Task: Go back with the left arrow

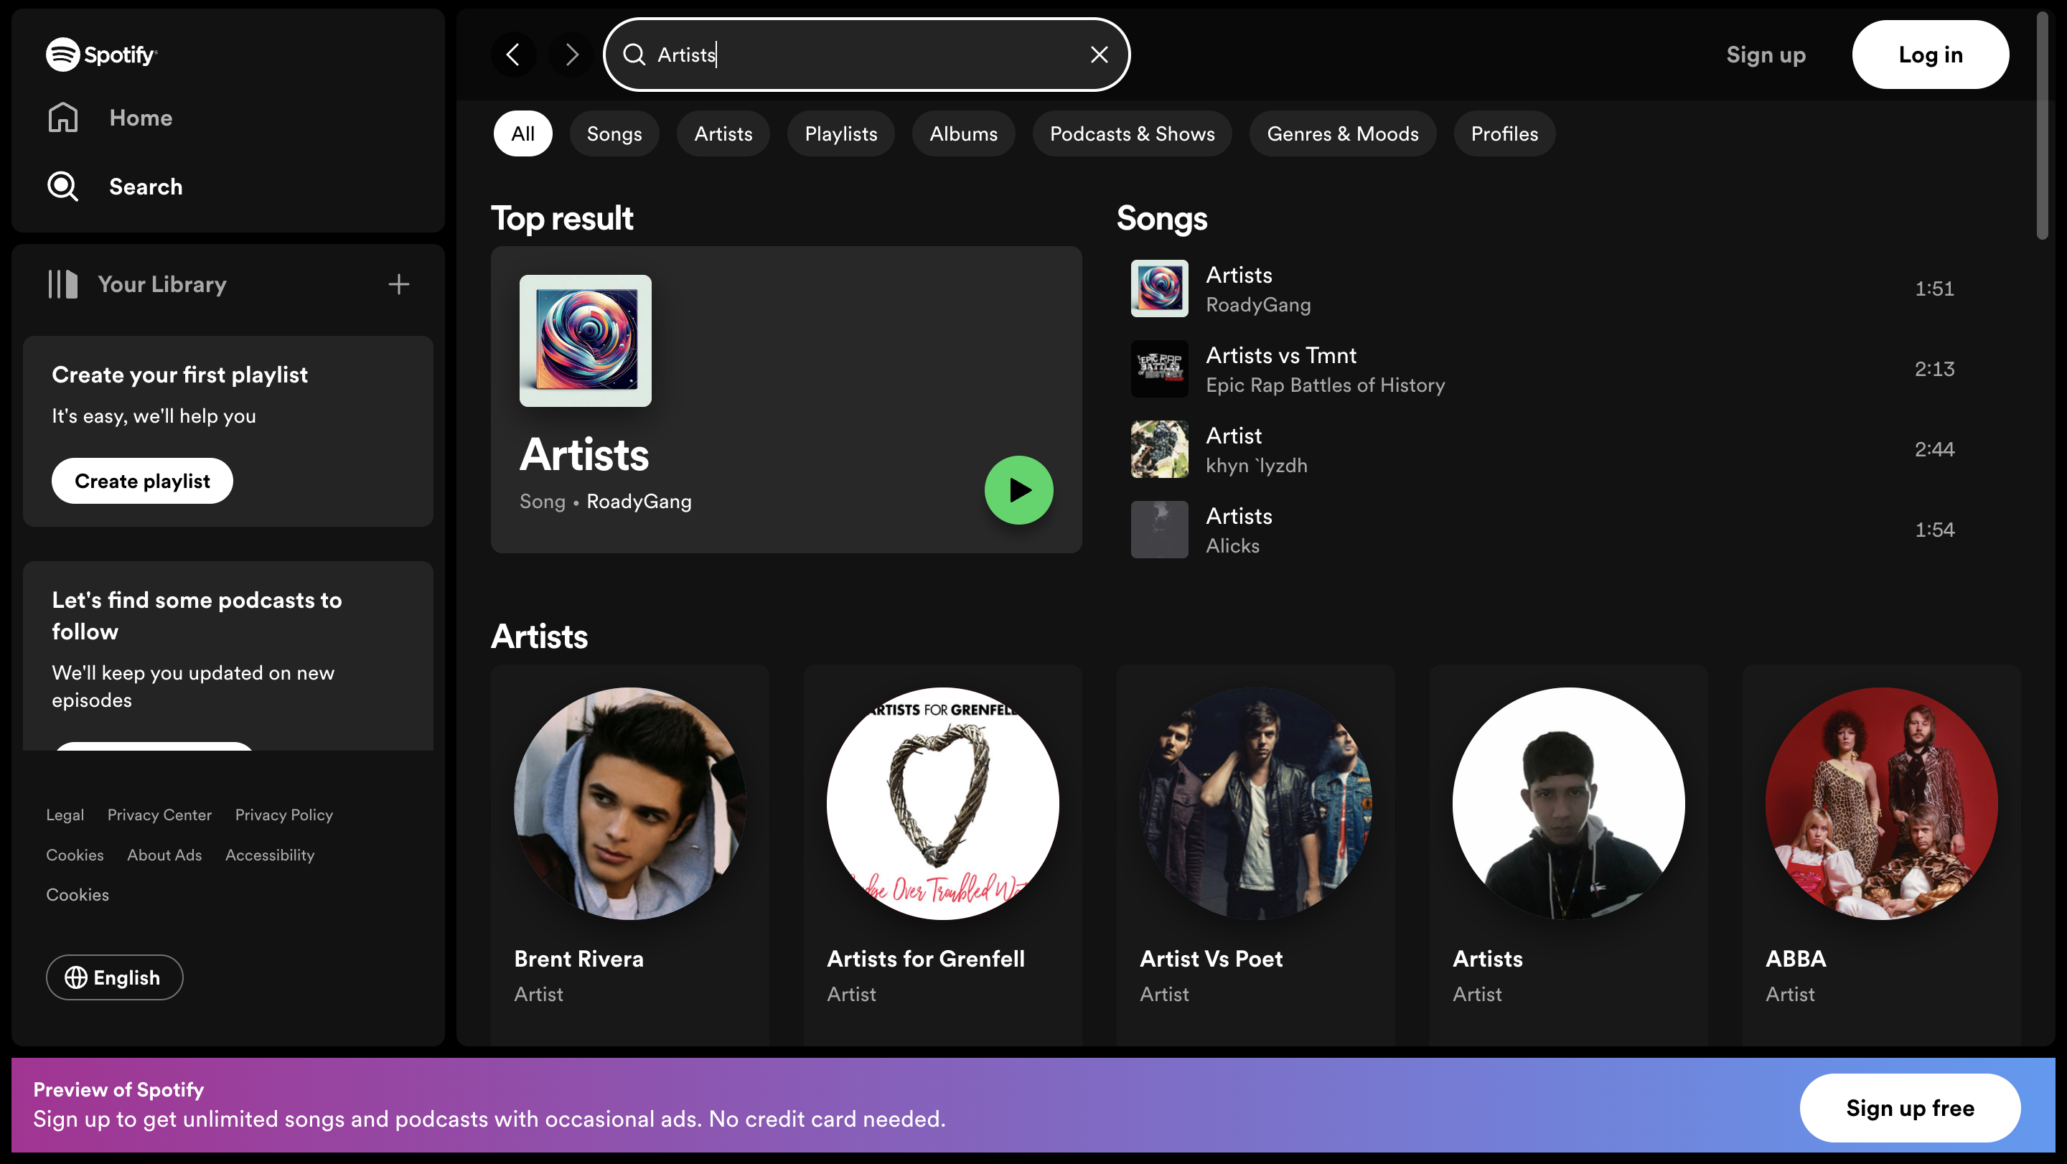Action: 514,55
